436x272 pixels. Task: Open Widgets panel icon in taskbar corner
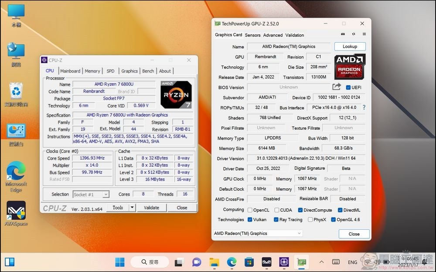point(10,262)
